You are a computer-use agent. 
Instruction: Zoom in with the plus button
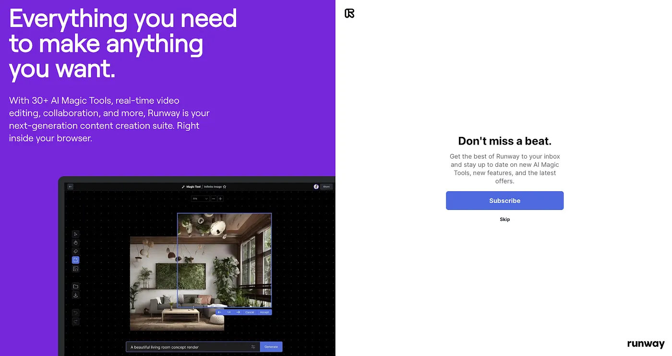(220, 198)
